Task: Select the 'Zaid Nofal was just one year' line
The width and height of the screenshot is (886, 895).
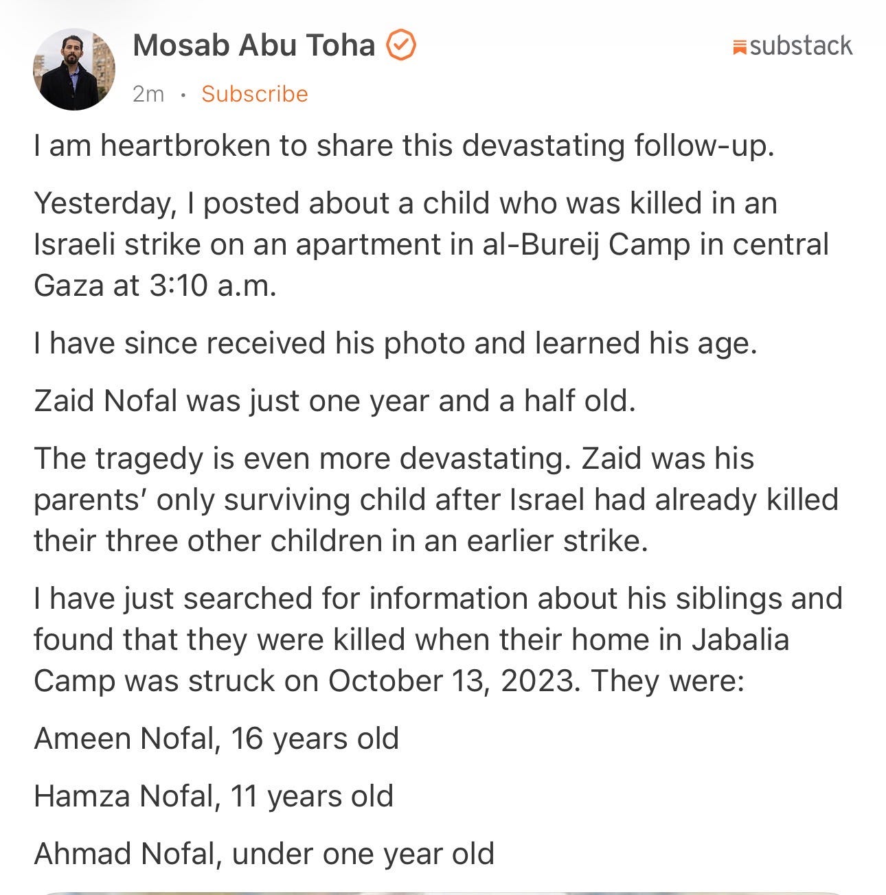Action: coord(334,401)
